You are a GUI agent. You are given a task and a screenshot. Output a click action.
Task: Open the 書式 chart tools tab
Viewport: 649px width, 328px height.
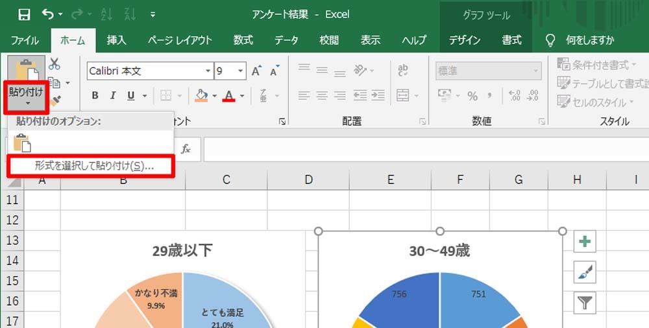coord(511,40)
